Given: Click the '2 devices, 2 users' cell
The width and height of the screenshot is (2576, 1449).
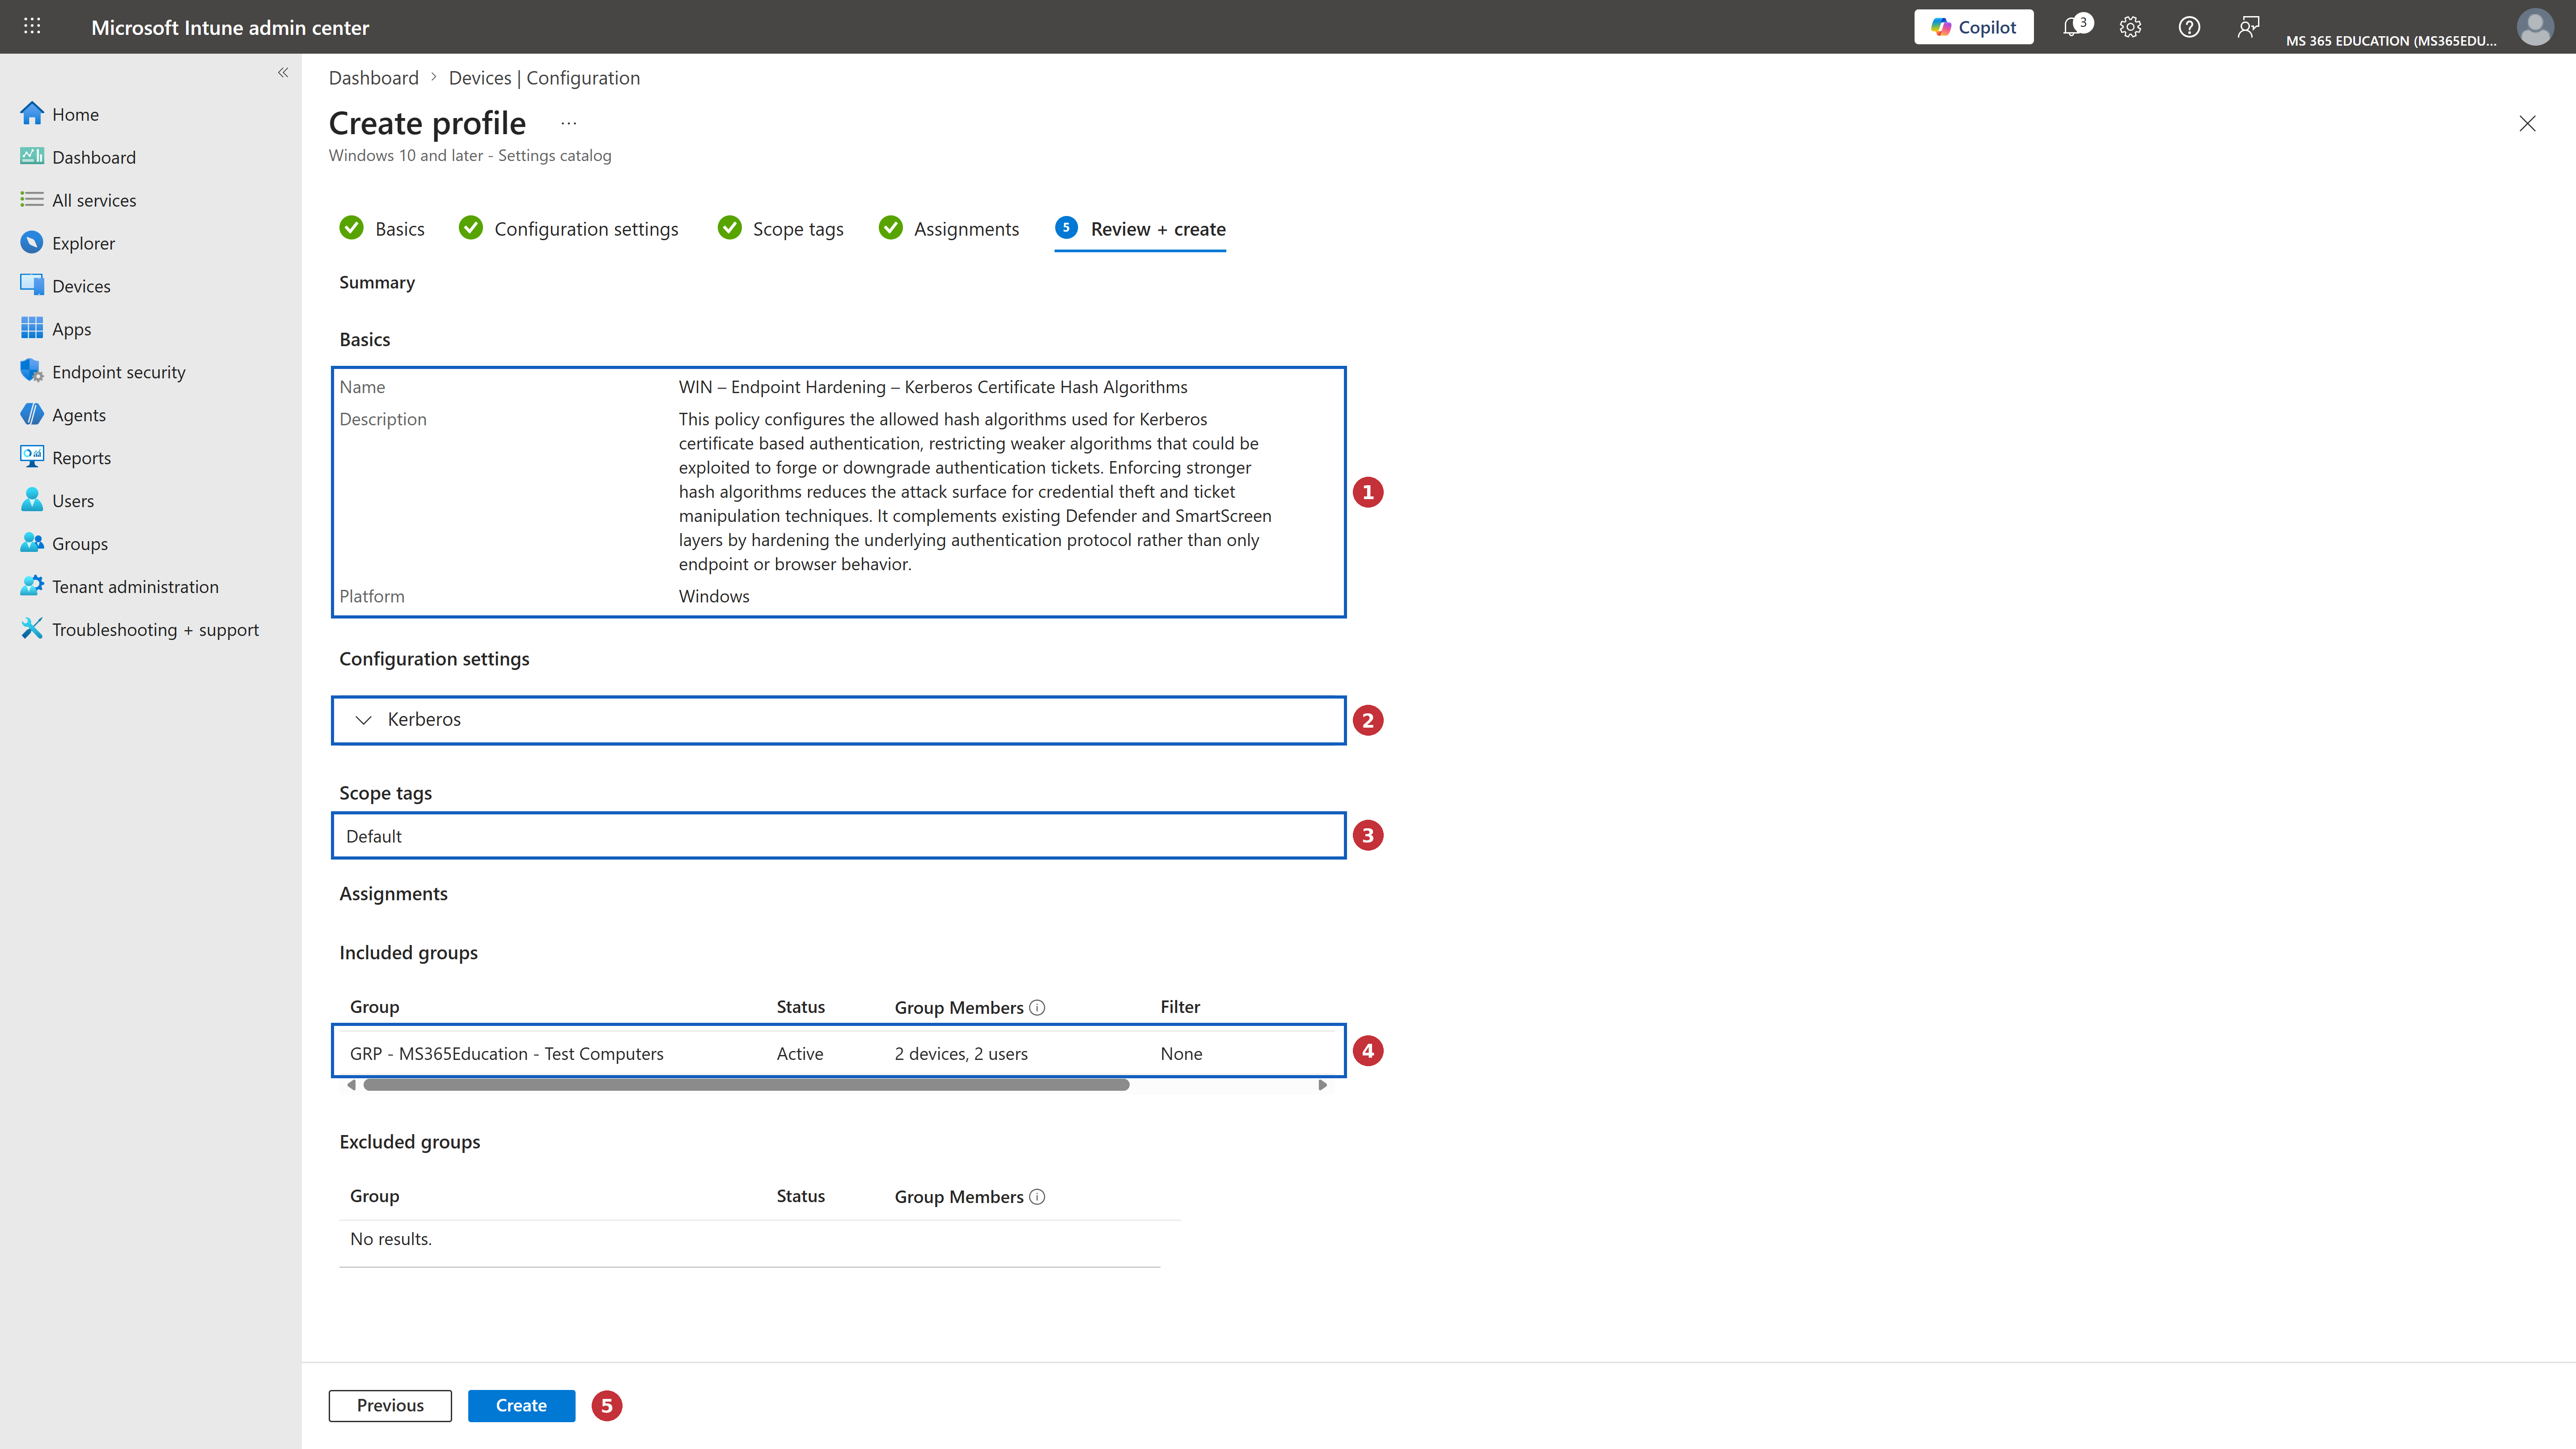Looking at the screenshot, I should 961,1054.
